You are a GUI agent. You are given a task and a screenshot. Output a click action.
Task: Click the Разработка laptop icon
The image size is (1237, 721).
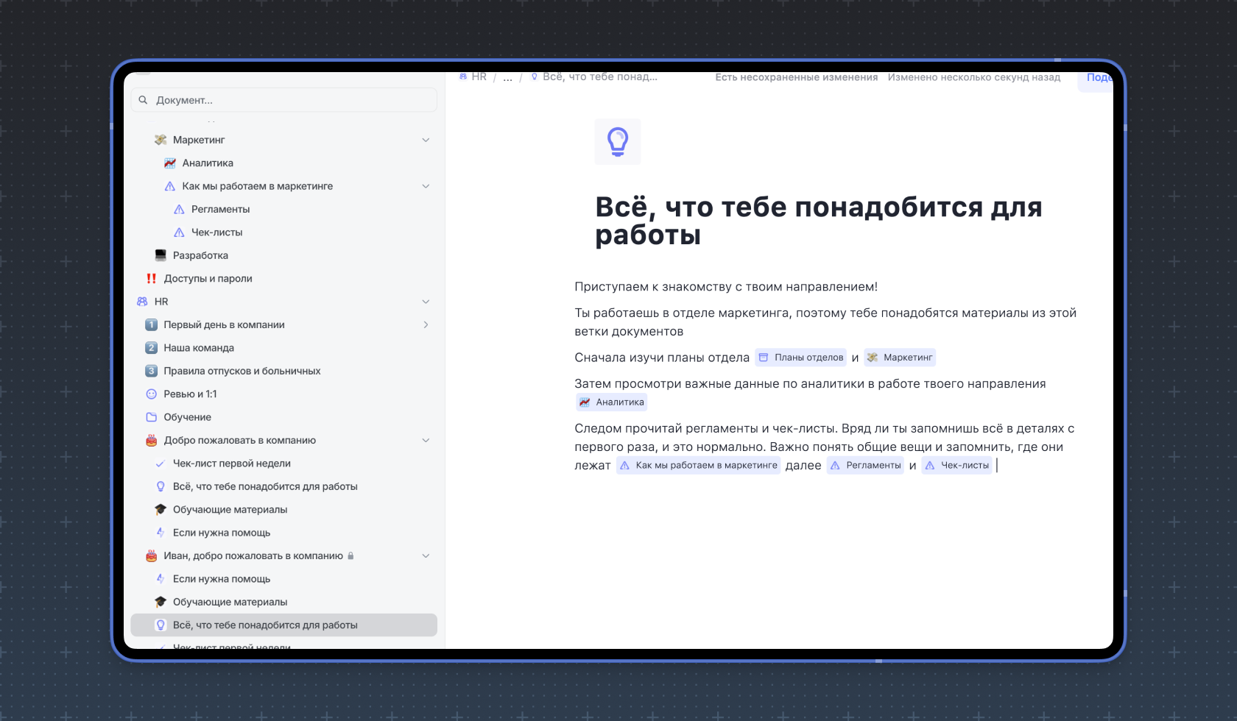pyautogui.click(x=161, y=255)
